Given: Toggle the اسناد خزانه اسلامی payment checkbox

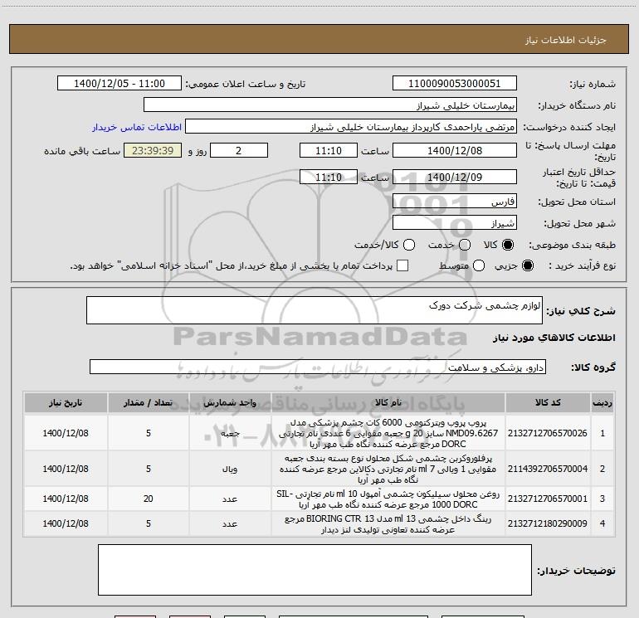Looking at the screenshot, I should 402,265.
